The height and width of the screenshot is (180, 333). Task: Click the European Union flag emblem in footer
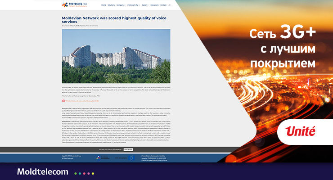point(131,157)
